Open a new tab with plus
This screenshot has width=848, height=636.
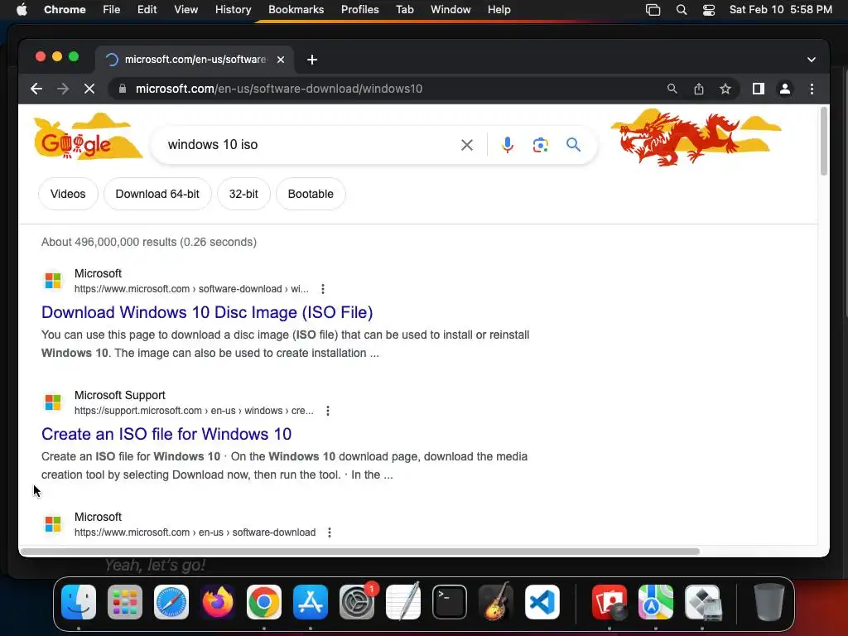pyautogui.click(x=312, y=60)
